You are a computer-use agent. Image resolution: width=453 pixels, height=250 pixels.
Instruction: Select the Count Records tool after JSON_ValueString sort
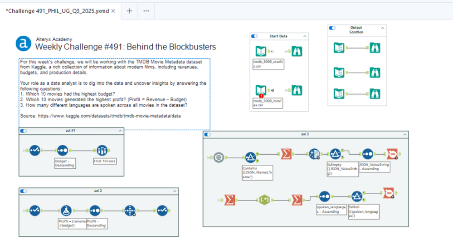pos(392,154)
